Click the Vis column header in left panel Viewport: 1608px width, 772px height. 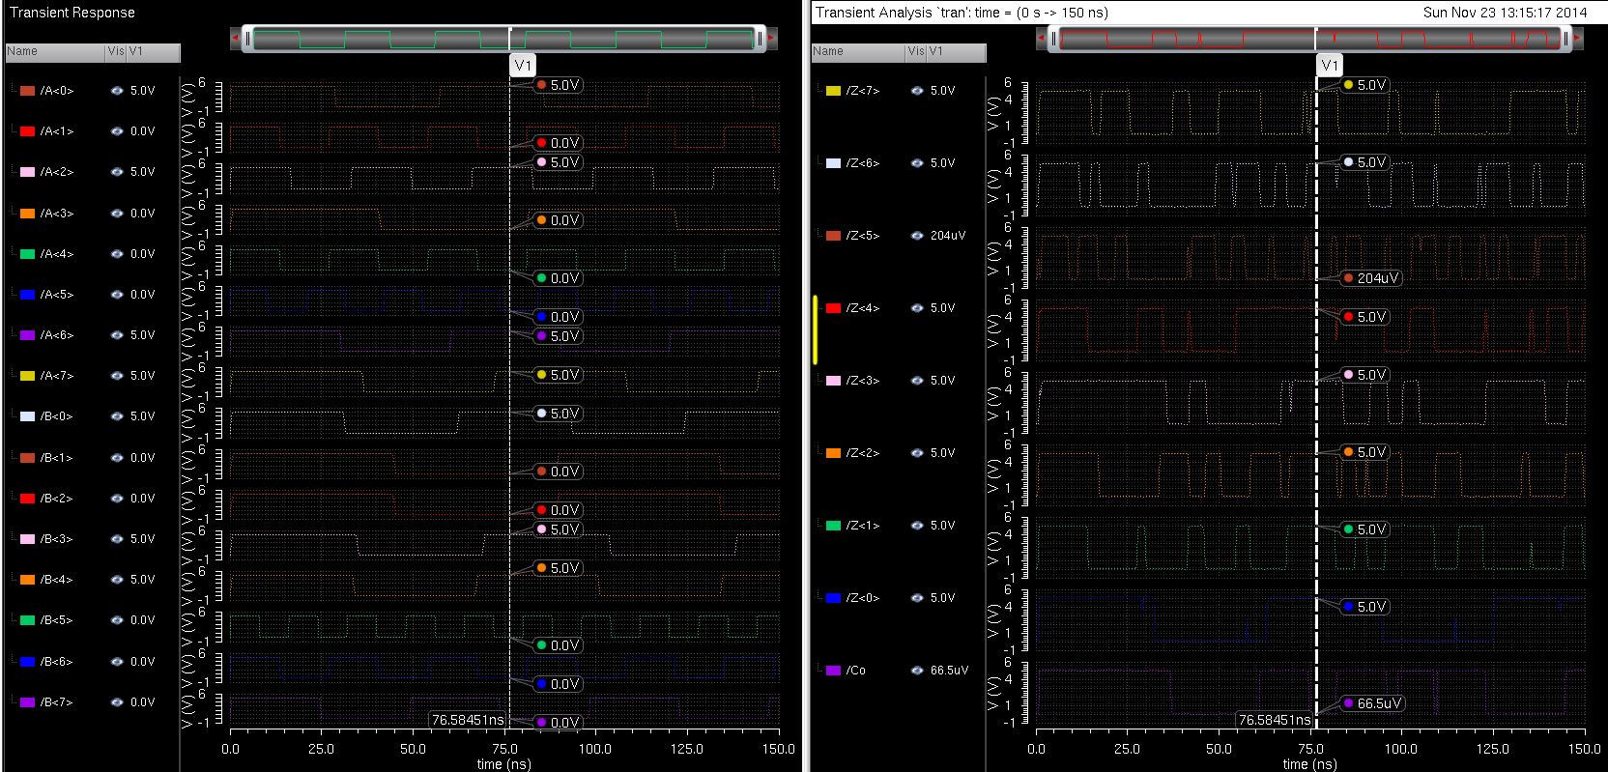click(116, 51)
